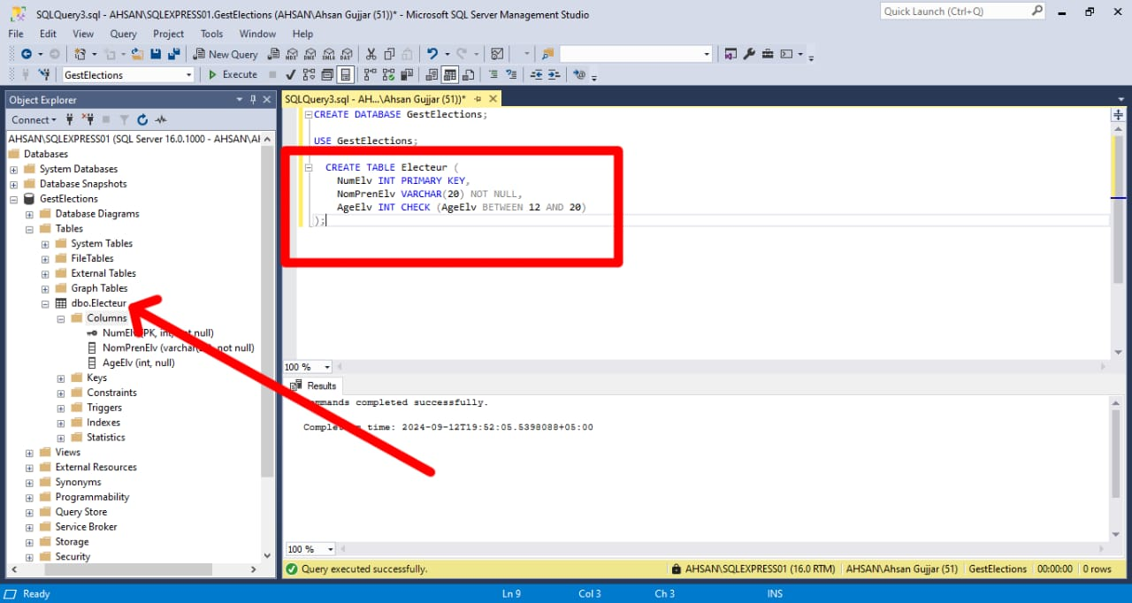Screen dimensions: 1132x603
Task: Click the Copy icon in toolbar
Action: pos(389,54)
